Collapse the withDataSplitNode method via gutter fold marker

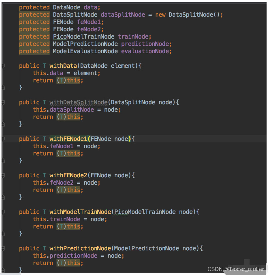coord(3,103)
